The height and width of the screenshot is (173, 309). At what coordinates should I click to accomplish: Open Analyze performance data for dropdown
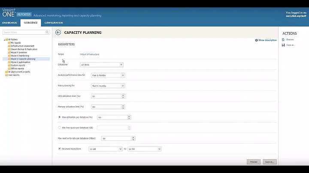point(108,75)
